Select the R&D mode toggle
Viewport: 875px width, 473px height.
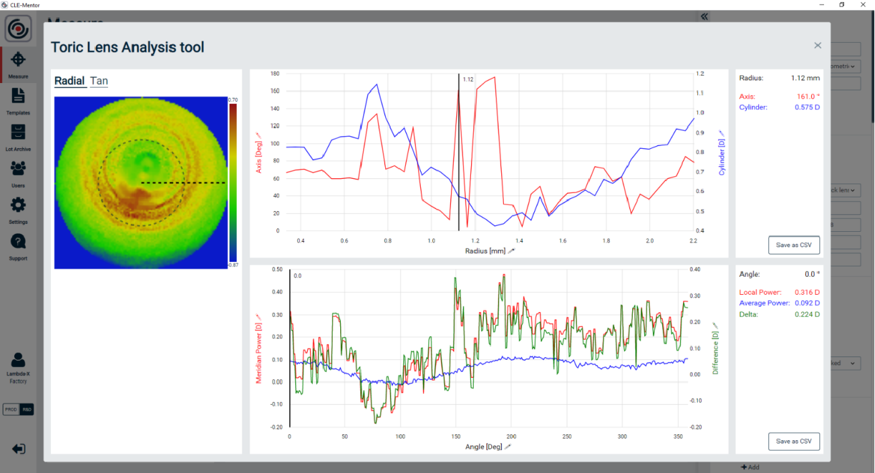tap(26, 409)
